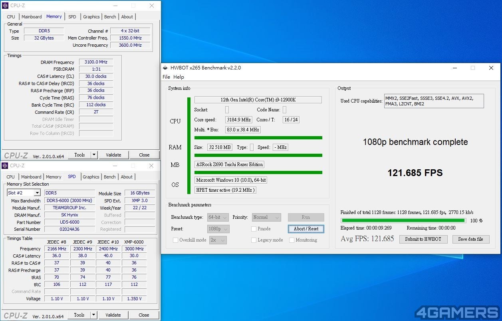
Task: Expand Tools dropdown arrow in lower CPU-Z window
Action: pyautogui.click(x=94, y=315)
